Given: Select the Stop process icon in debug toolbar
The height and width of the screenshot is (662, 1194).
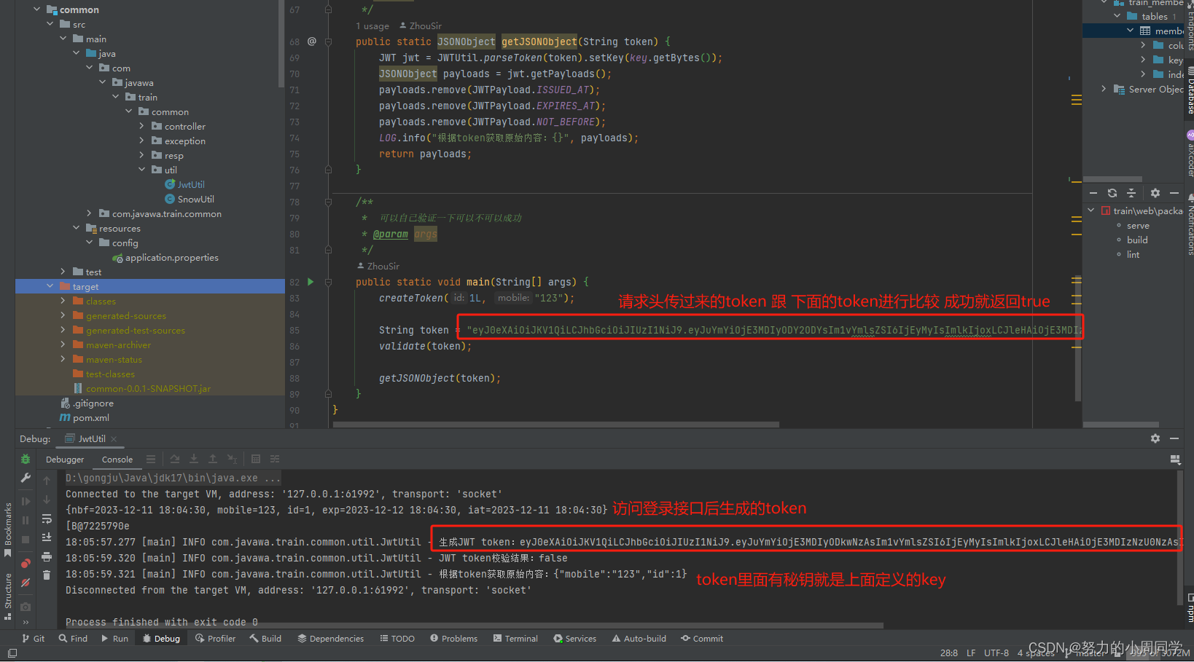Looking at the screenshot, I should coord(26,538).
